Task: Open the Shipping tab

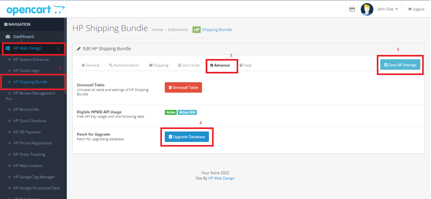Action: 158,65
